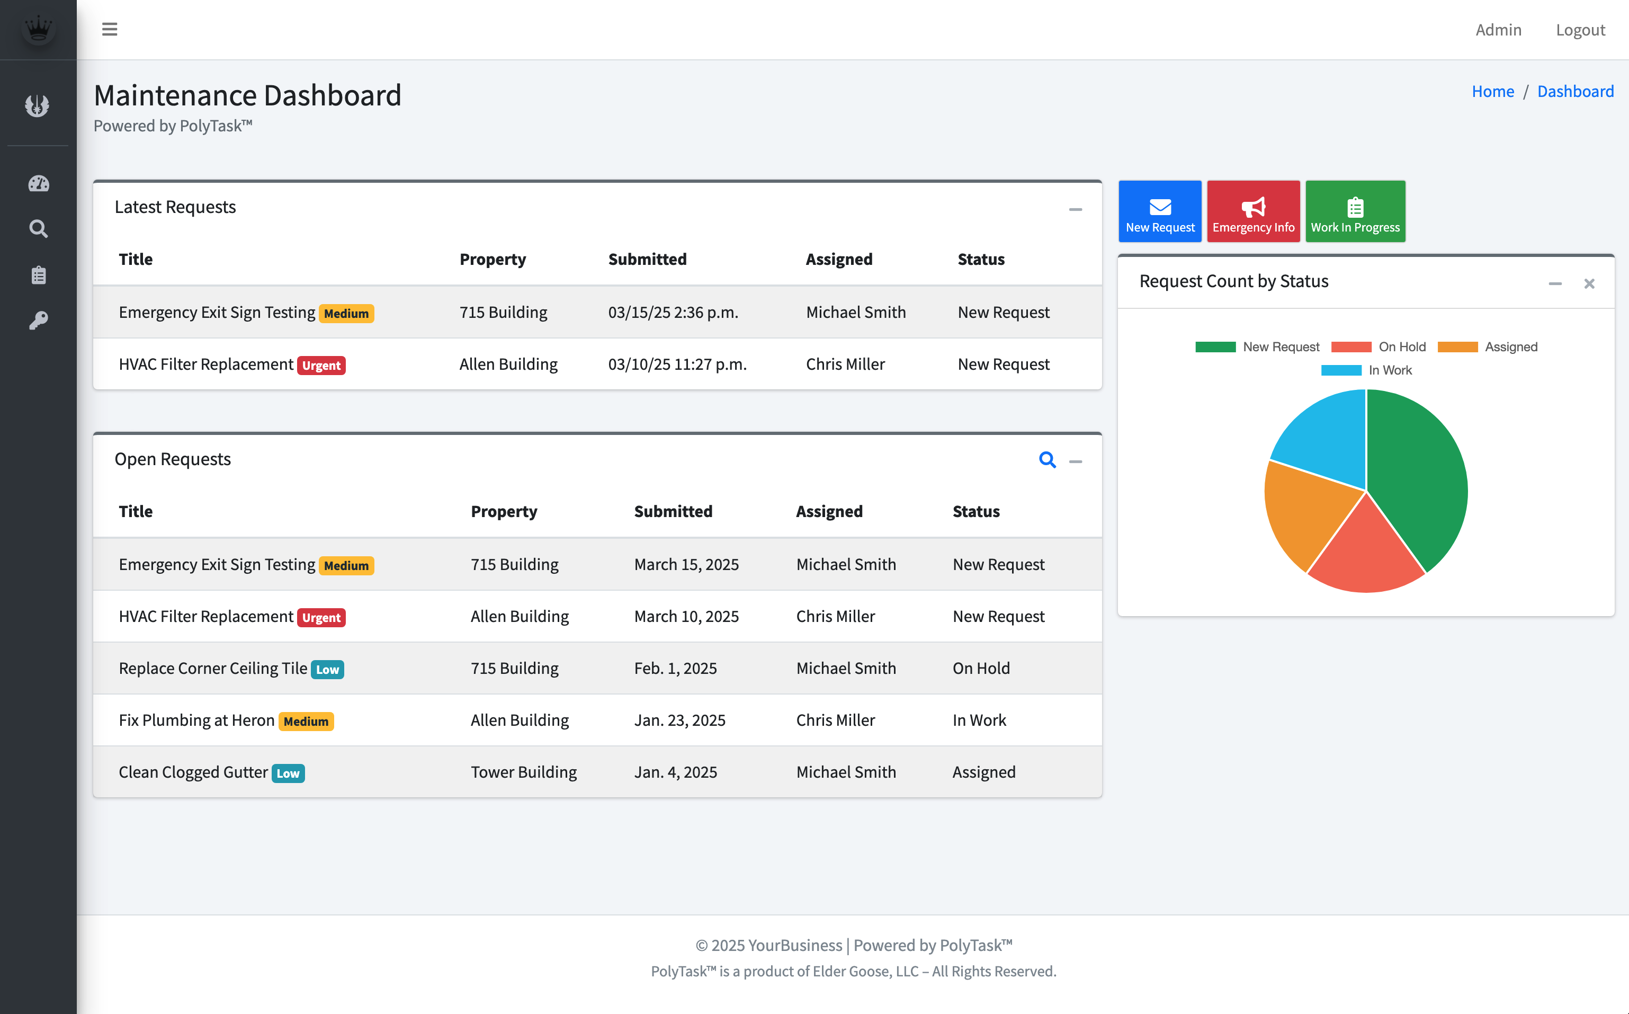Open the Home breadcrumb link
Viewport: 1629px width, 1014px height.
(x=1493, y=91)
